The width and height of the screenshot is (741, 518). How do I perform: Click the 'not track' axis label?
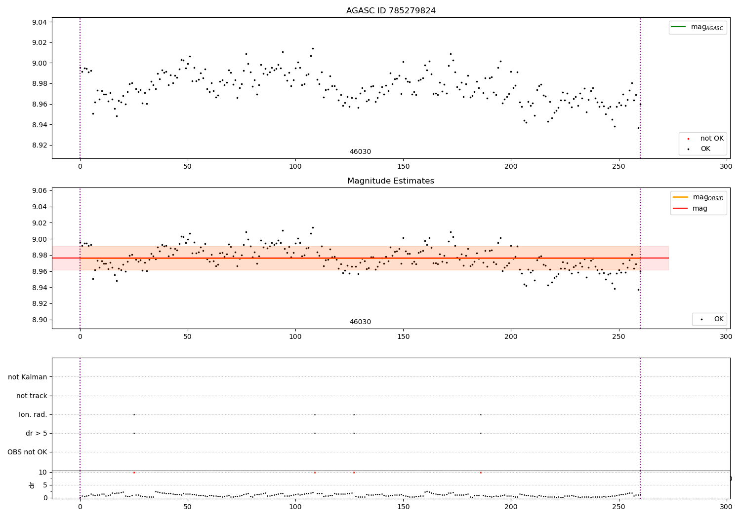pyautogui.click(x=32, y=396)
